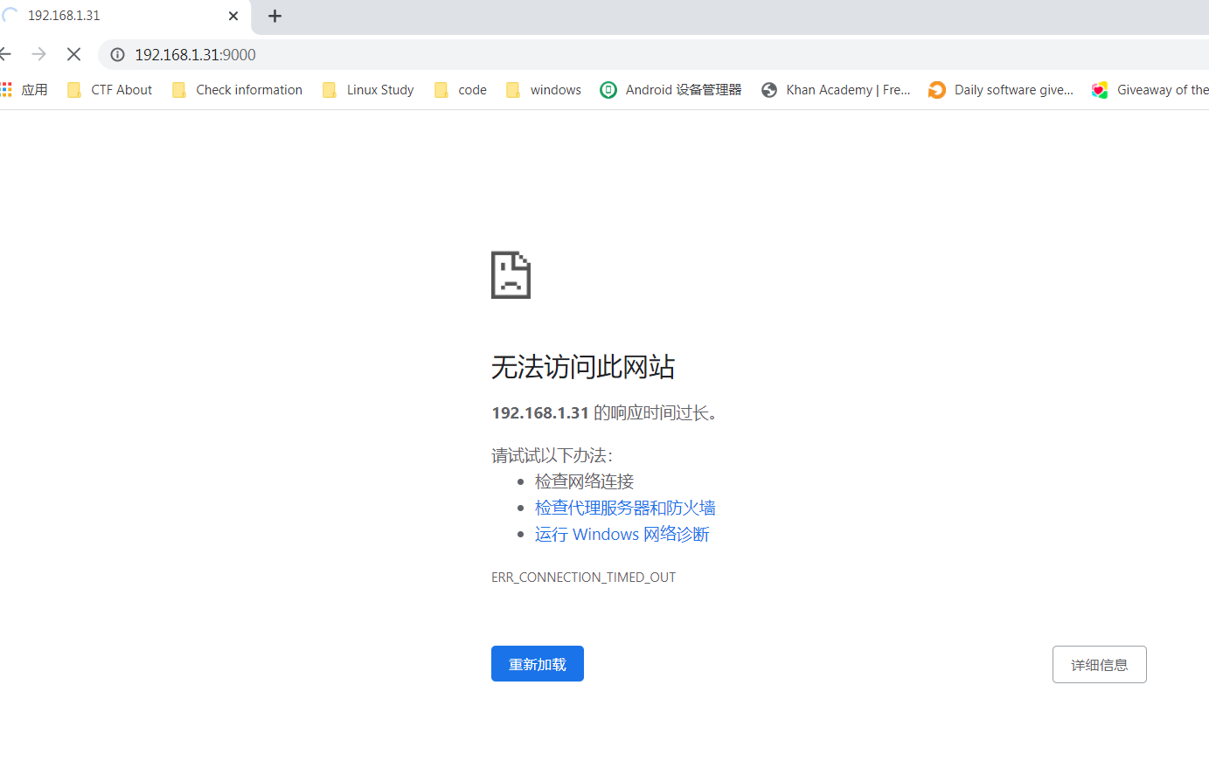Click inside the address bar
The image size is (1209, 768).
tap(350, 54)
